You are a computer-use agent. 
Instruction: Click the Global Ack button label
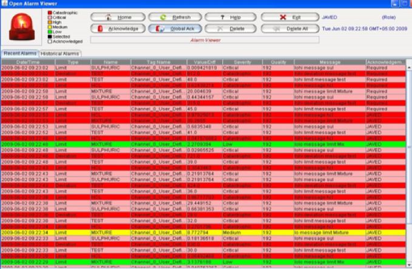pyautogui.click(x=182, y=29)
